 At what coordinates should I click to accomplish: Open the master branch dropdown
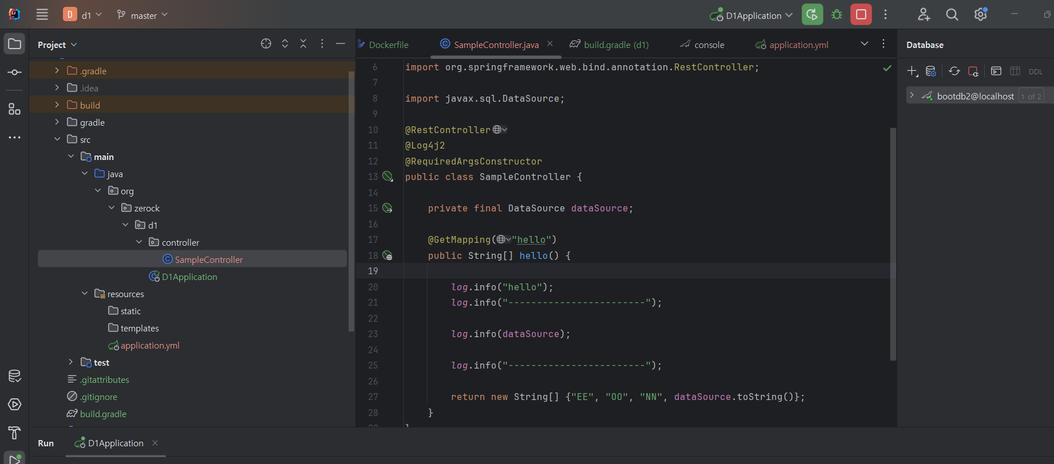[x=142, y=15]
